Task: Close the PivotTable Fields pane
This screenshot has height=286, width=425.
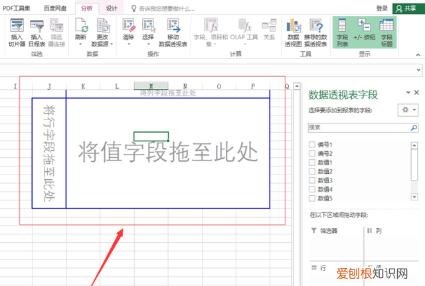Action: point(416,92)
